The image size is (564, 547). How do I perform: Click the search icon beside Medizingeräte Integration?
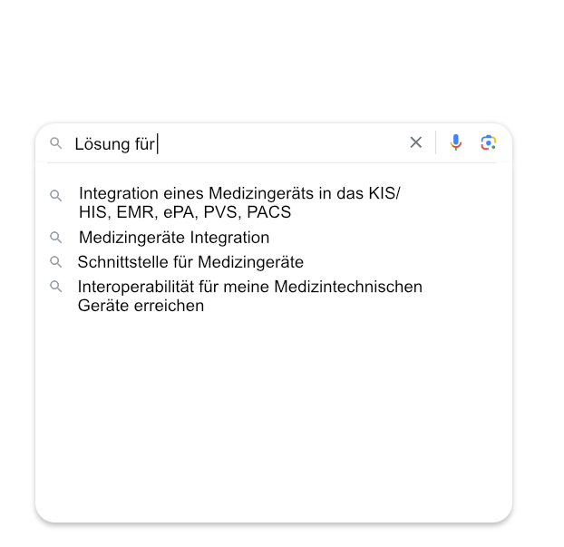pyautogui.click(x=55, y=237)
